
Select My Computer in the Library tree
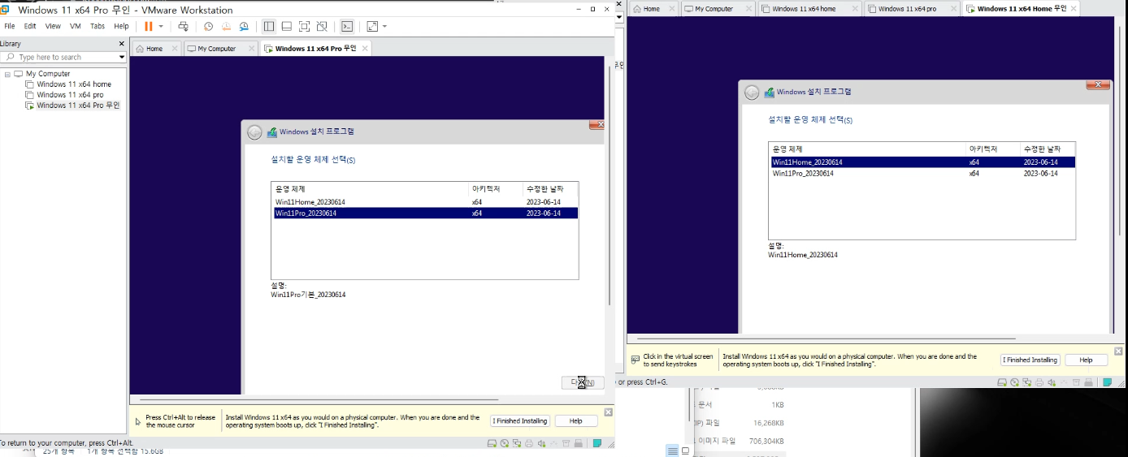click(48, 74)
